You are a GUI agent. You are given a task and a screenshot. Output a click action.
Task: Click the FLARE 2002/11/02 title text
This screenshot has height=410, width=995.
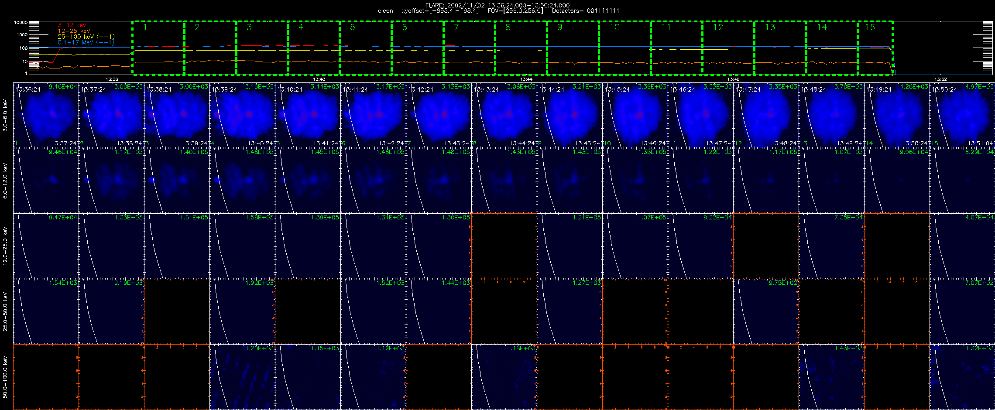pos(497,5)
